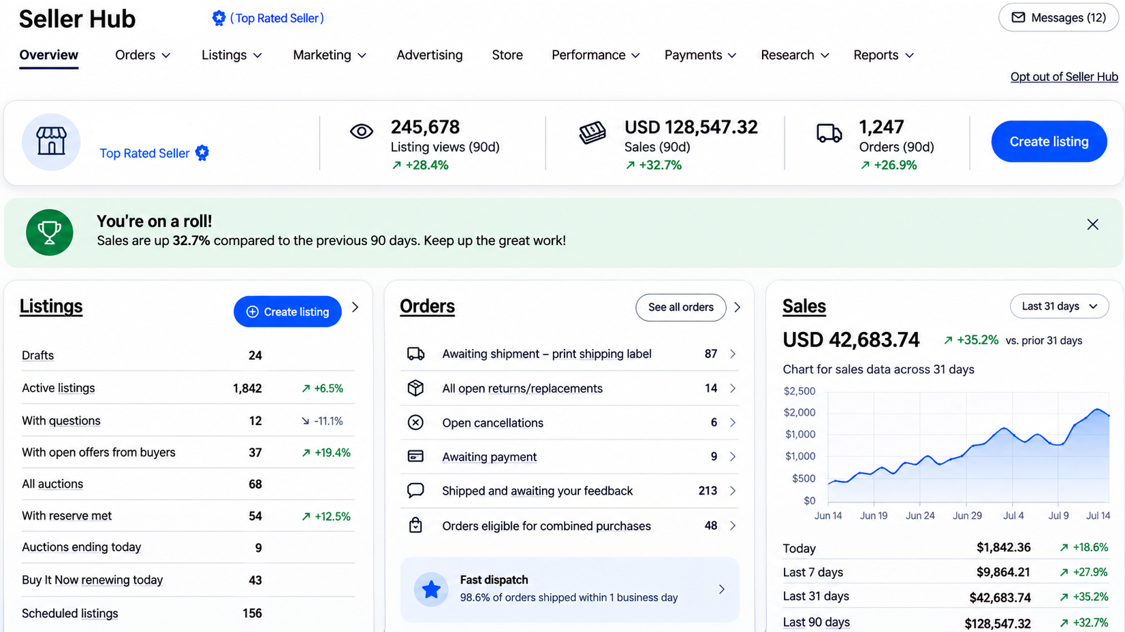Open the Last 31 days period dropdown

click(x=1059, y=306)
